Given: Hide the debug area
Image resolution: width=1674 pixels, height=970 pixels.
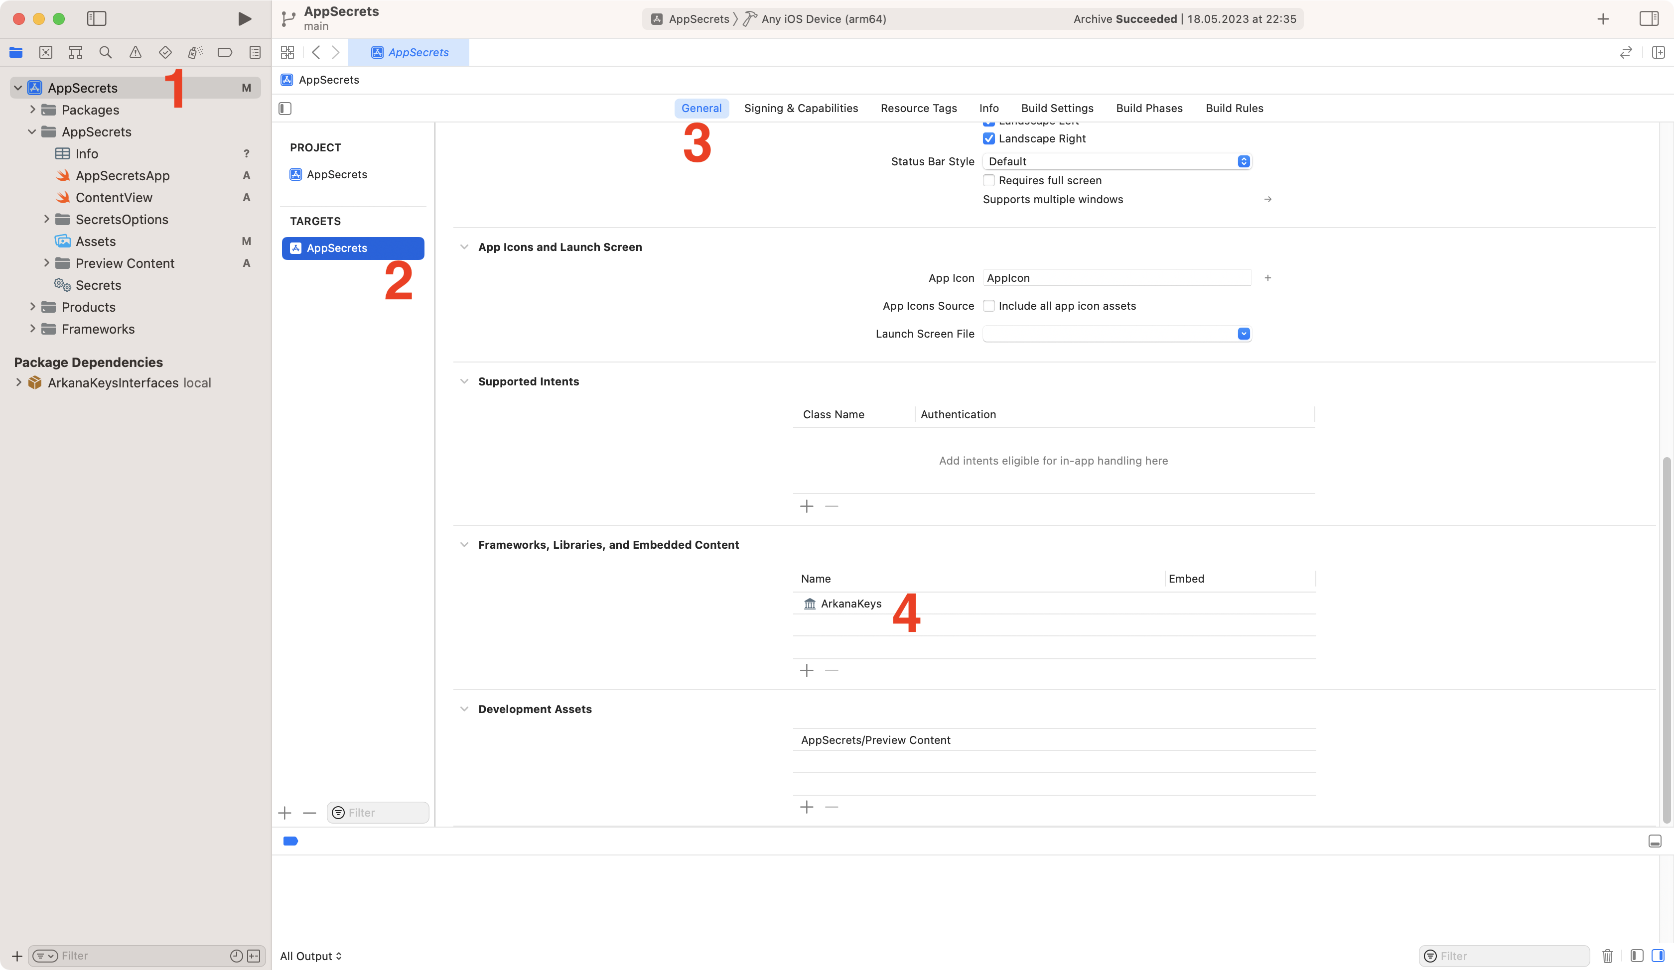Looking at the screenshot, I should [1655, 841].
